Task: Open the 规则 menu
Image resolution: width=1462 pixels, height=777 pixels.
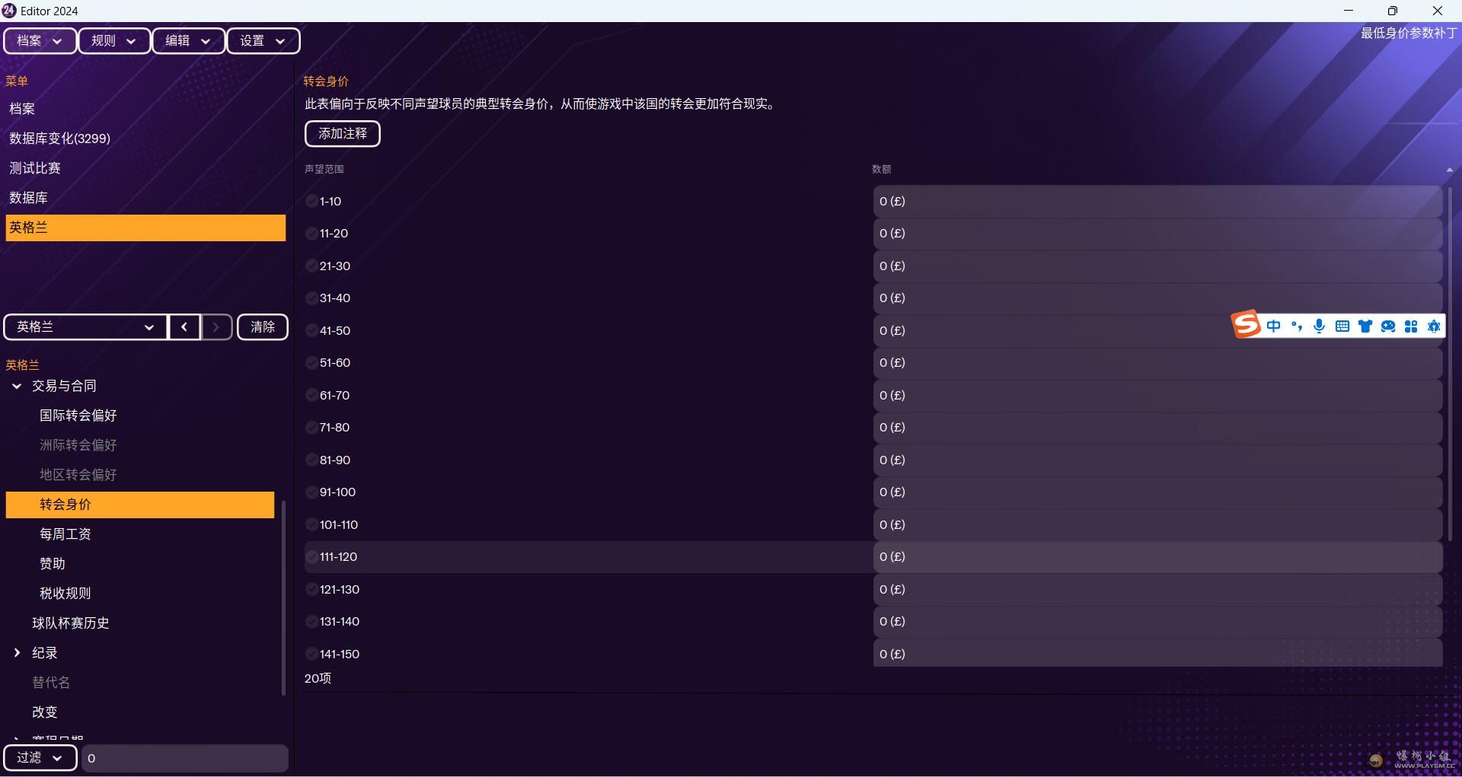Action: 113,41
